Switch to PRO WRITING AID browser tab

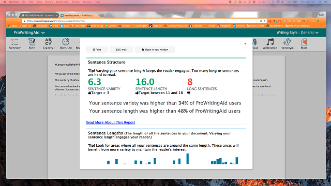coord(39,16)
